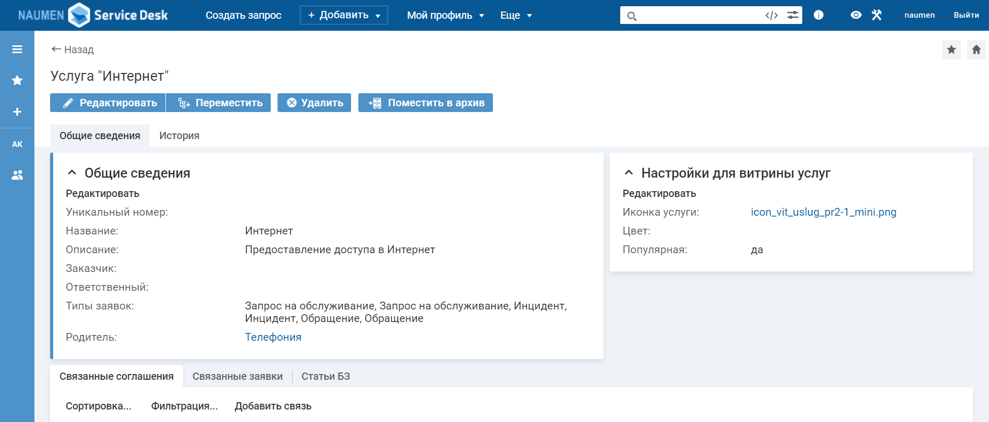The width and height of the screenshot is (989, 422).
Task: Add page to favorites with star button
Action: (951, 49)
